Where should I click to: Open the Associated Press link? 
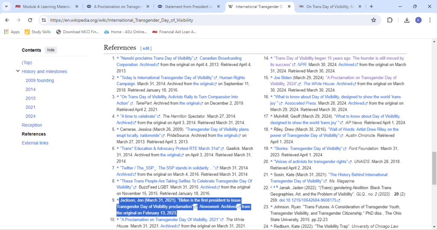click(x=300, y=103)
